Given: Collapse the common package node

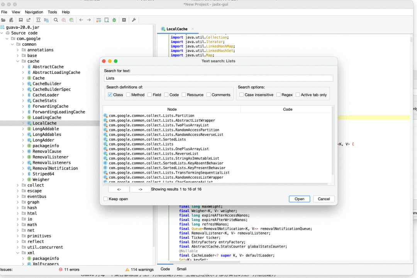Looking at the screenshot, I should 12,44.
